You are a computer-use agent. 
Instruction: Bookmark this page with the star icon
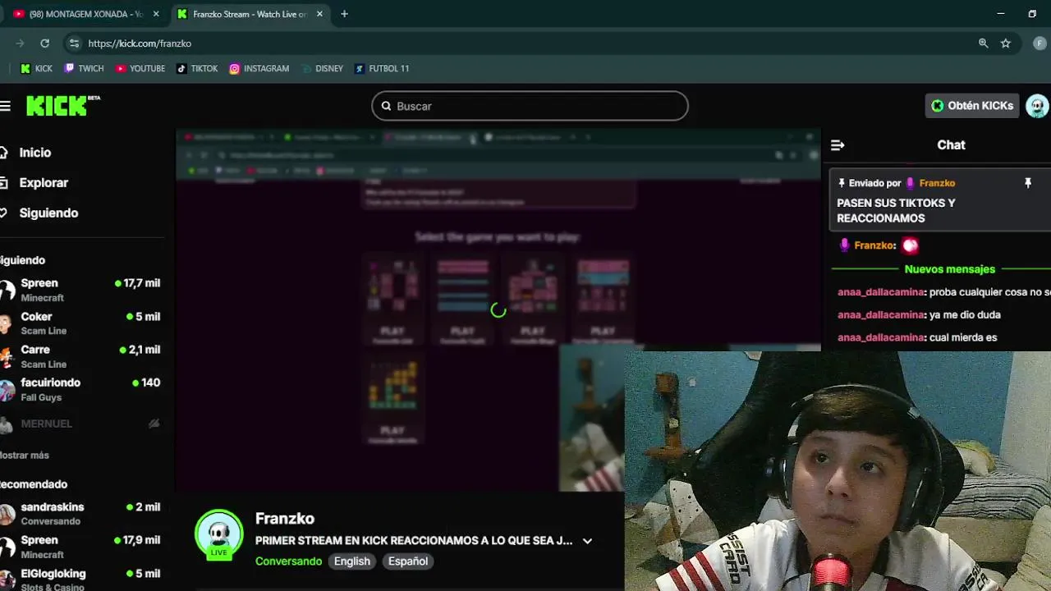(1005, 44)
